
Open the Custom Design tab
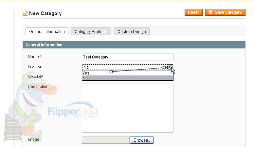click(132, 32)
